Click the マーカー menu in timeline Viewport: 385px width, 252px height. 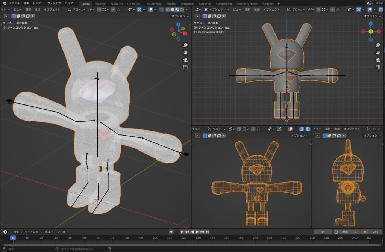(x=62, y=232)
